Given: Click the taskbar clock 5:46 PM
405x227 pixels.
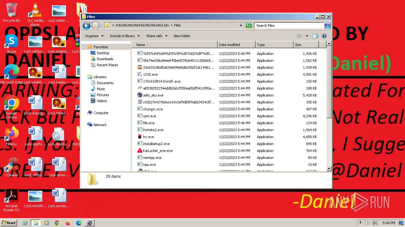Looking at the screenshot, I should coord(389,223).
